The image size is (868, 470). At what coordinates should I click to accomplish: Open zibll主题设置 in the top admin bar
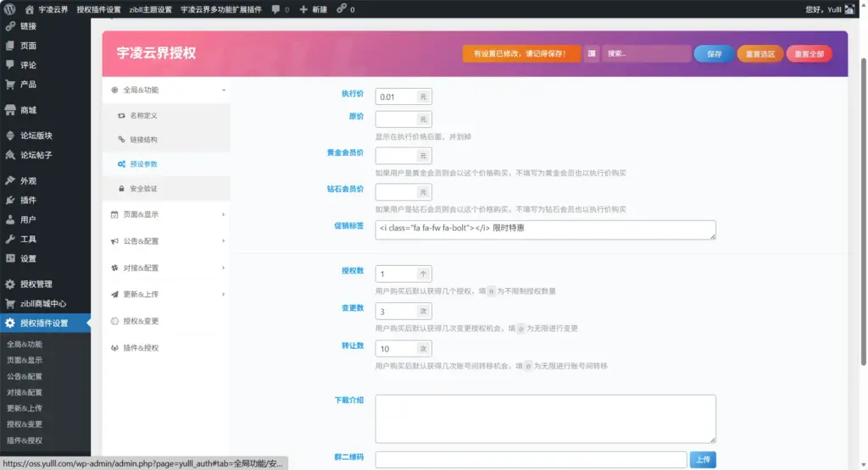[x=151, y=9]
